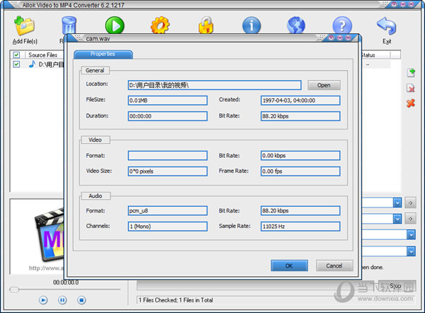Screen dimensions: 425x313
Task: Click the music note icon of source file
Action: tap(32, 64)
